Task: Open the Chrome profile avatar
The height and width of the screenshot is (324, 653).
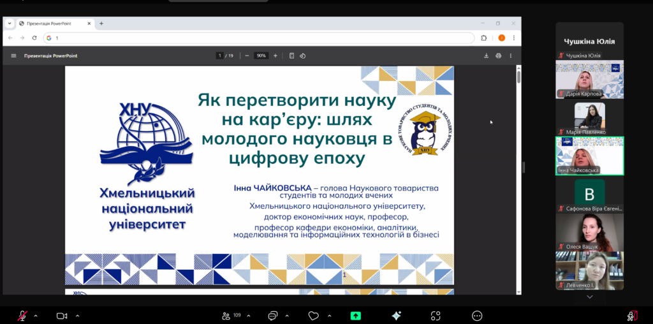Action: (502, 38)
